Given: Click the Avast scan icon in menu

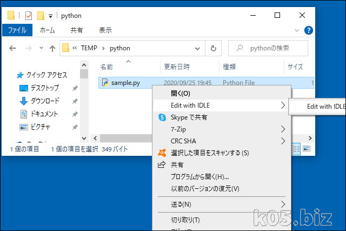Looking at the screenshot, I should point(162,153).
